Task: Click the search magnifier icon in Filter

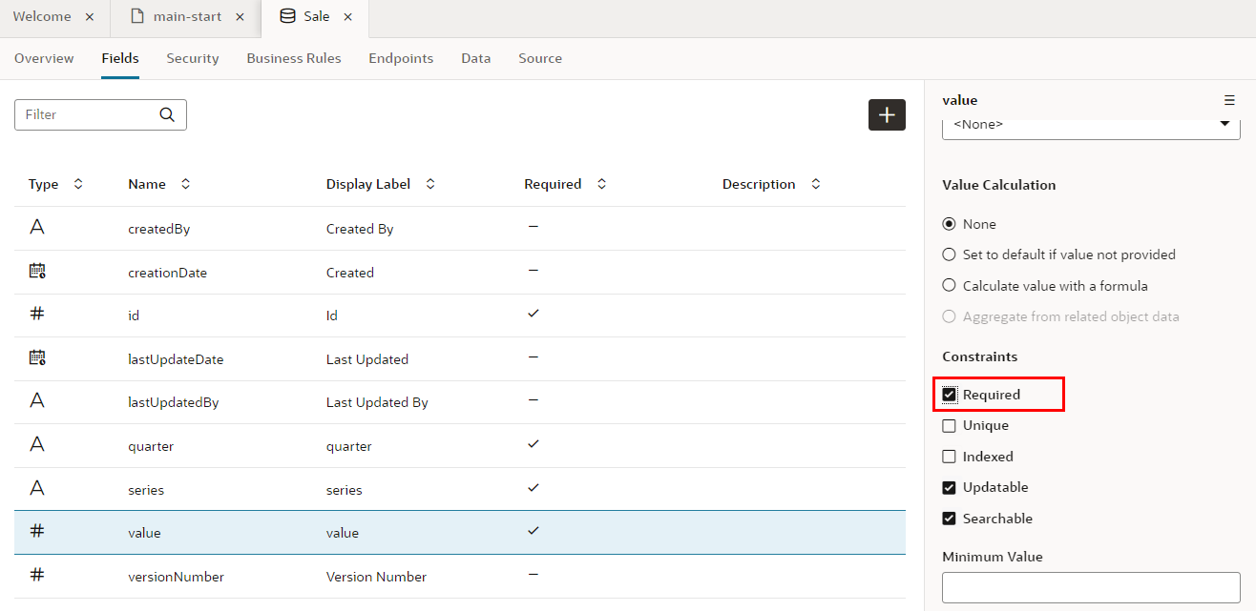Action: 167,114
